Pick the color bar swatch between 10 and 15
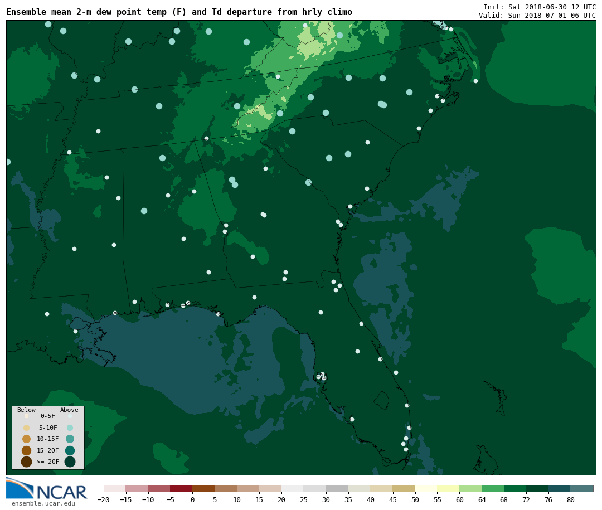 pos(248,488)
